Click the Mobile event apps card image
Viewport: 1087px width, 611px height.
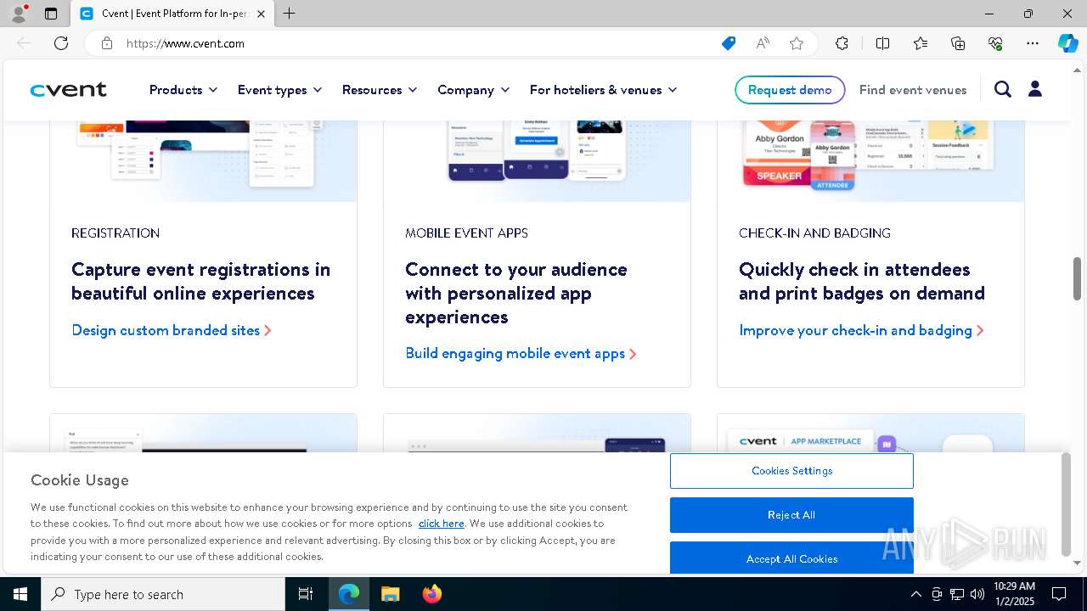[537, 161]
